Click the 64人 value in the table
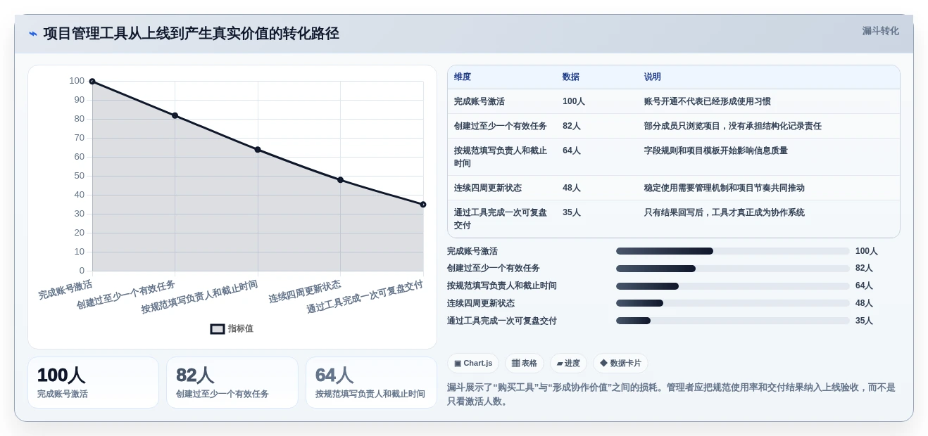Screen dimensions: 928x436 coord(572,150)
